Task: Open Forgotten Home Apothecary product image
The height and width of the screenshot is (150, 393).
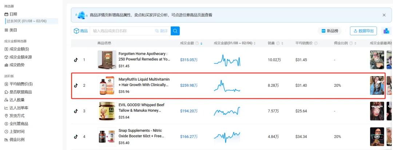Action: coord(107,60)
